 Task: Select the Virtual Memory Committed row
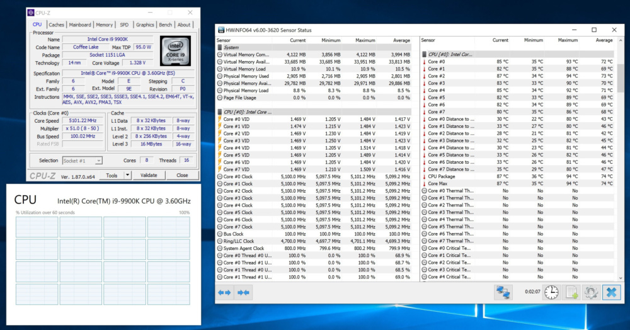[x=314, y=55]
